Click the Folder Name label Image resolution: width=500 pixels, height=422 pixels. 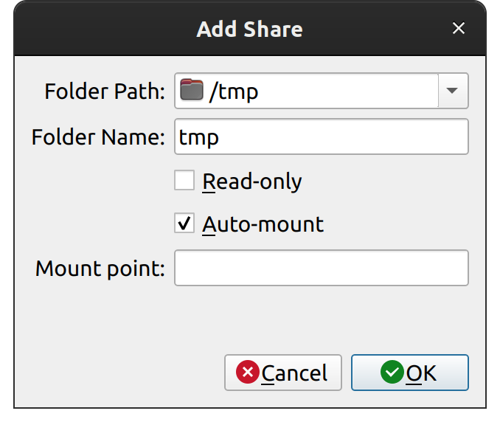98,137
